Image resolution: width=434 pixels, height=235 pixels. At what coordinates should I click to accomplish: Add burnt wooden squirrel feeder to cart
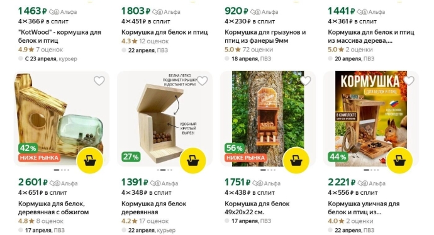pyautogui.click(x=90, y=160)
